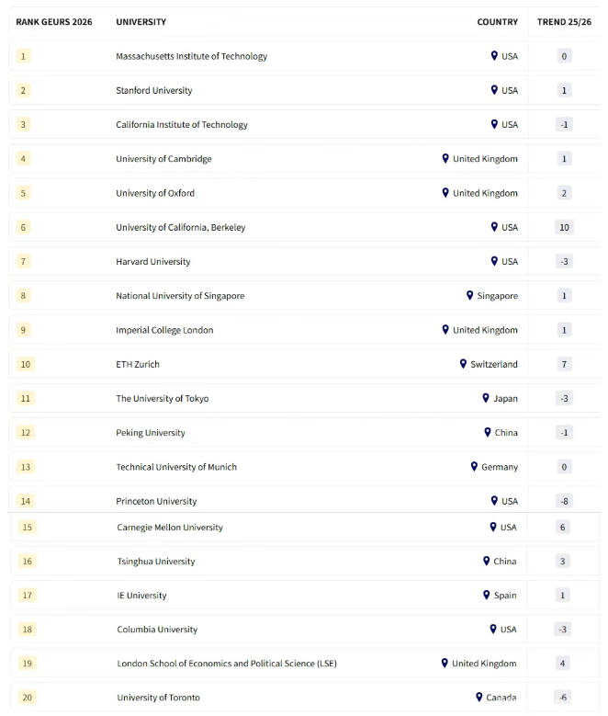
Task: Open the London School of Economics entry
Action: click(227, 664)
